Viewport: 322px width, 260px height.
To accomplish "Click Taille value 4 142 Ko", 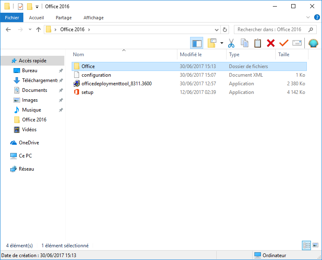I will click(296, 92).
